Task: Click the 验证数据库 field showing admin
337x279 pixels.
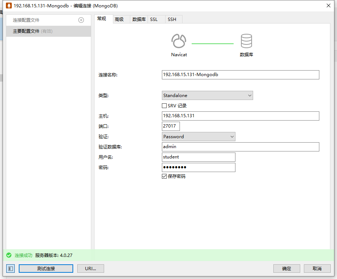Action: [x=241, y=147]
